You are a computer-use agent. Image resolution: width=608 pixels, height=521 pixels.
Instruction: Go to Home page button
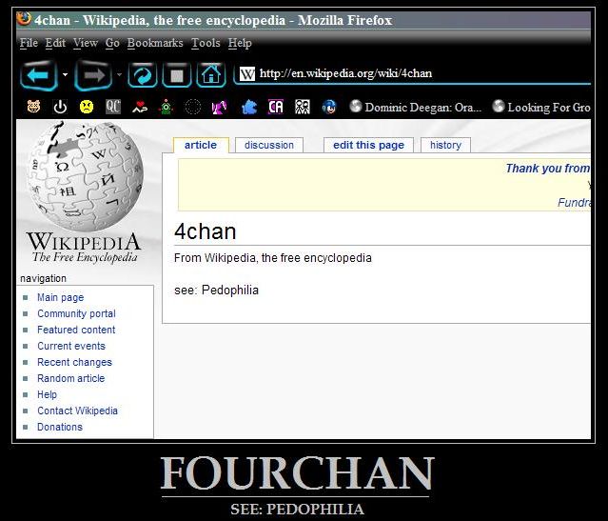(211, 75)
